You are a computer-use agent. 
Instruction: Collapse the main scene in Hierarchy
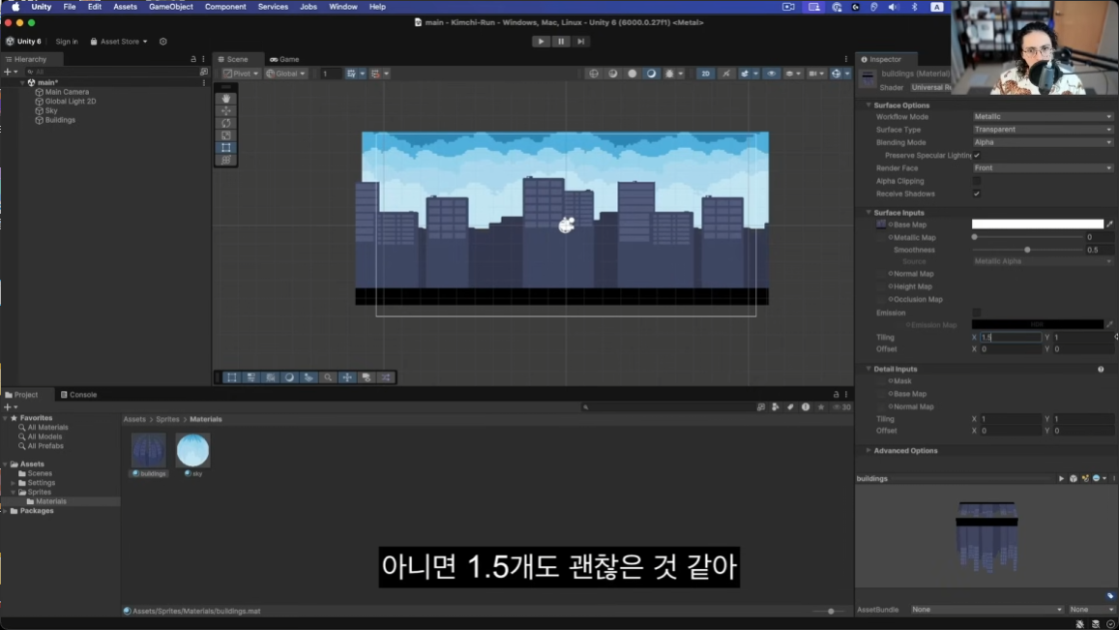(22, 83)
